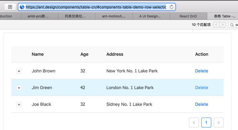Go to previous find match arrow
238x130 pixels.
216,25
